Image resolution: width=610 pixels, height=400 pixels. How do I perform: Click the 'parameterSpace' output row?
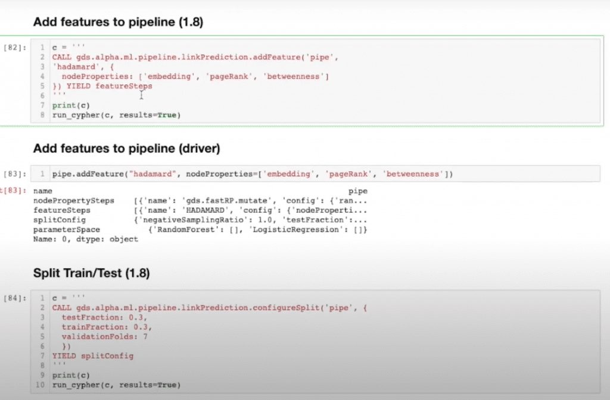click(x=200, y=229)
